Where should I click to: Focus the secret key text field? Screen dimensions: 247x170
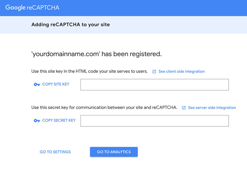click(155, 121)
